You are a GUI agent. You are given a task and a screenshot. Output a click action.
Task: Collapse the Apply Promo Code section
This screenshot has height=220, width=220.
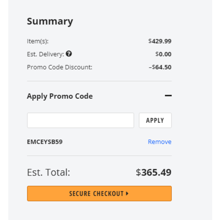click(x=168, y=96)
